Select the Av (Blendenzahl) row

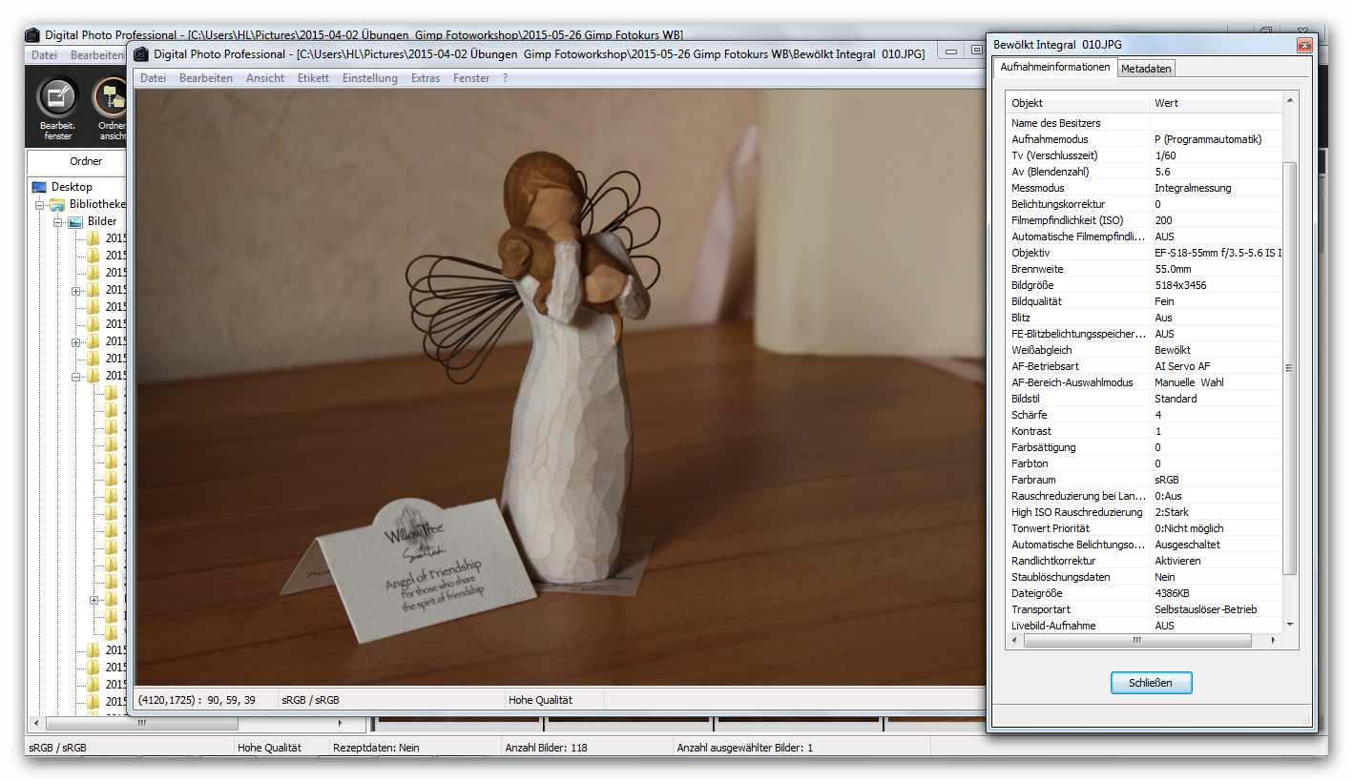point(1145,172)
